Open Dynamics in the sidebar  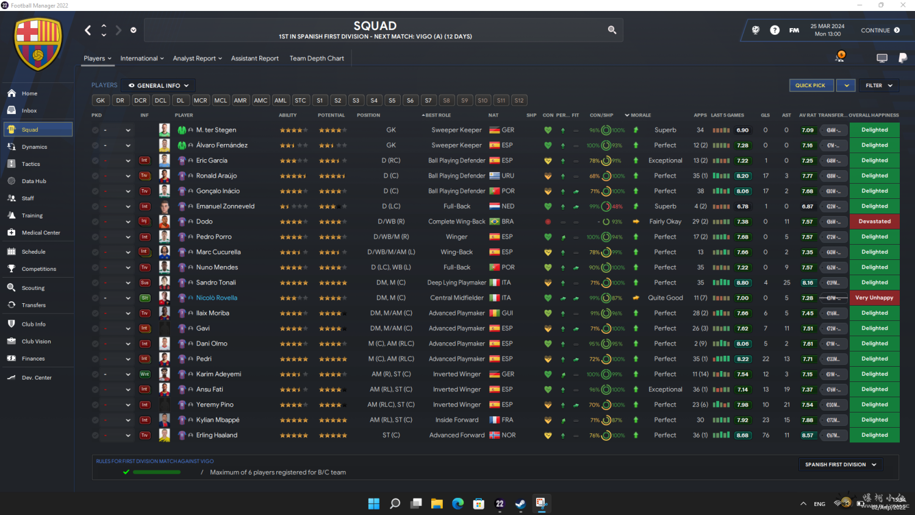pos(34,147)
